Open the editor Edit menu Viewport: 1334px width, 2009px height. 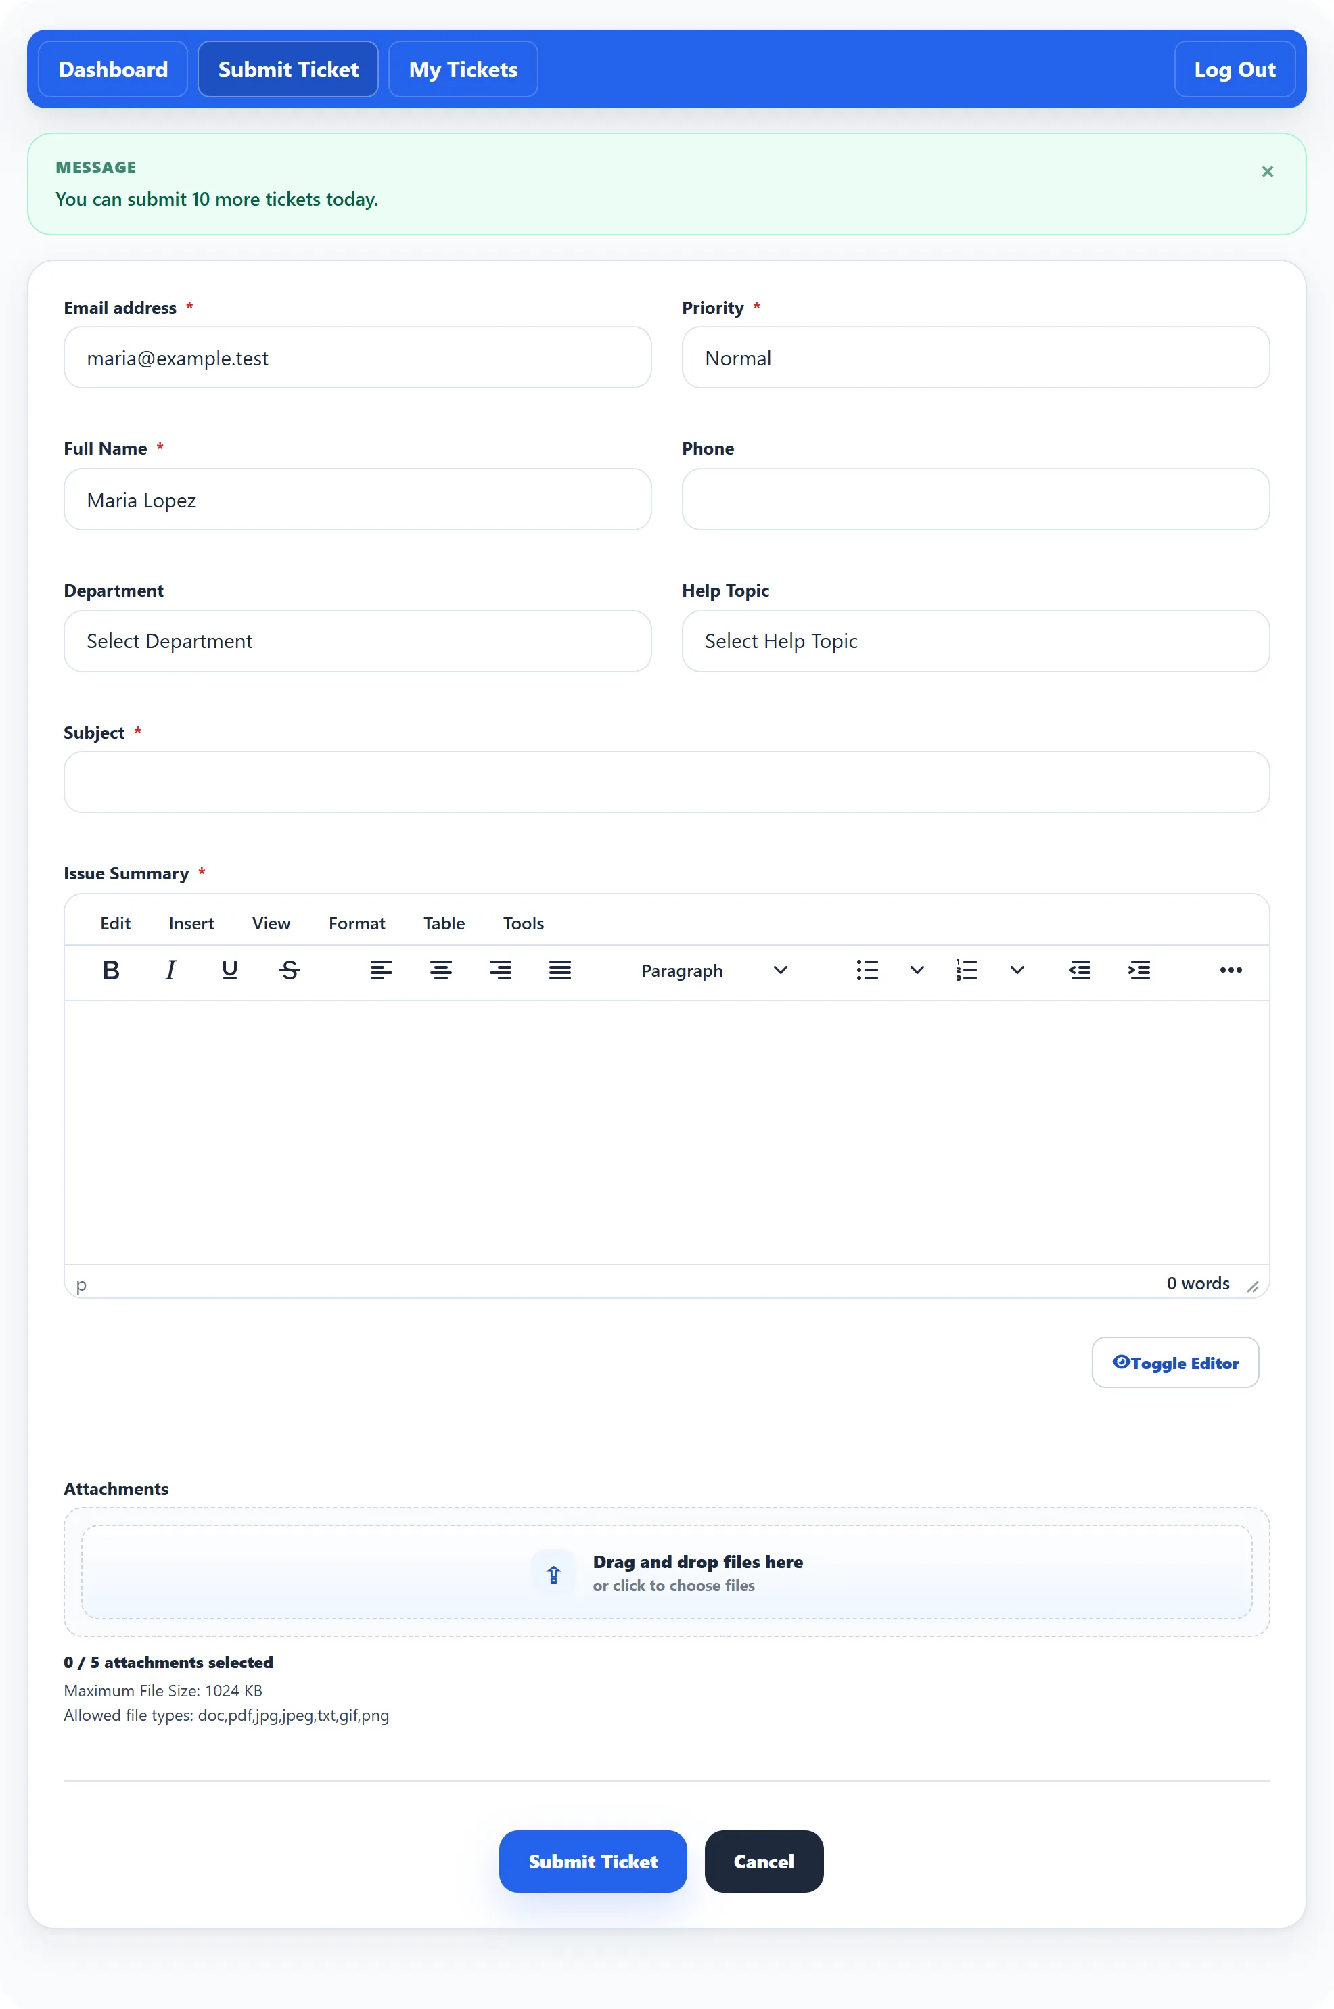tap(116, 923)
